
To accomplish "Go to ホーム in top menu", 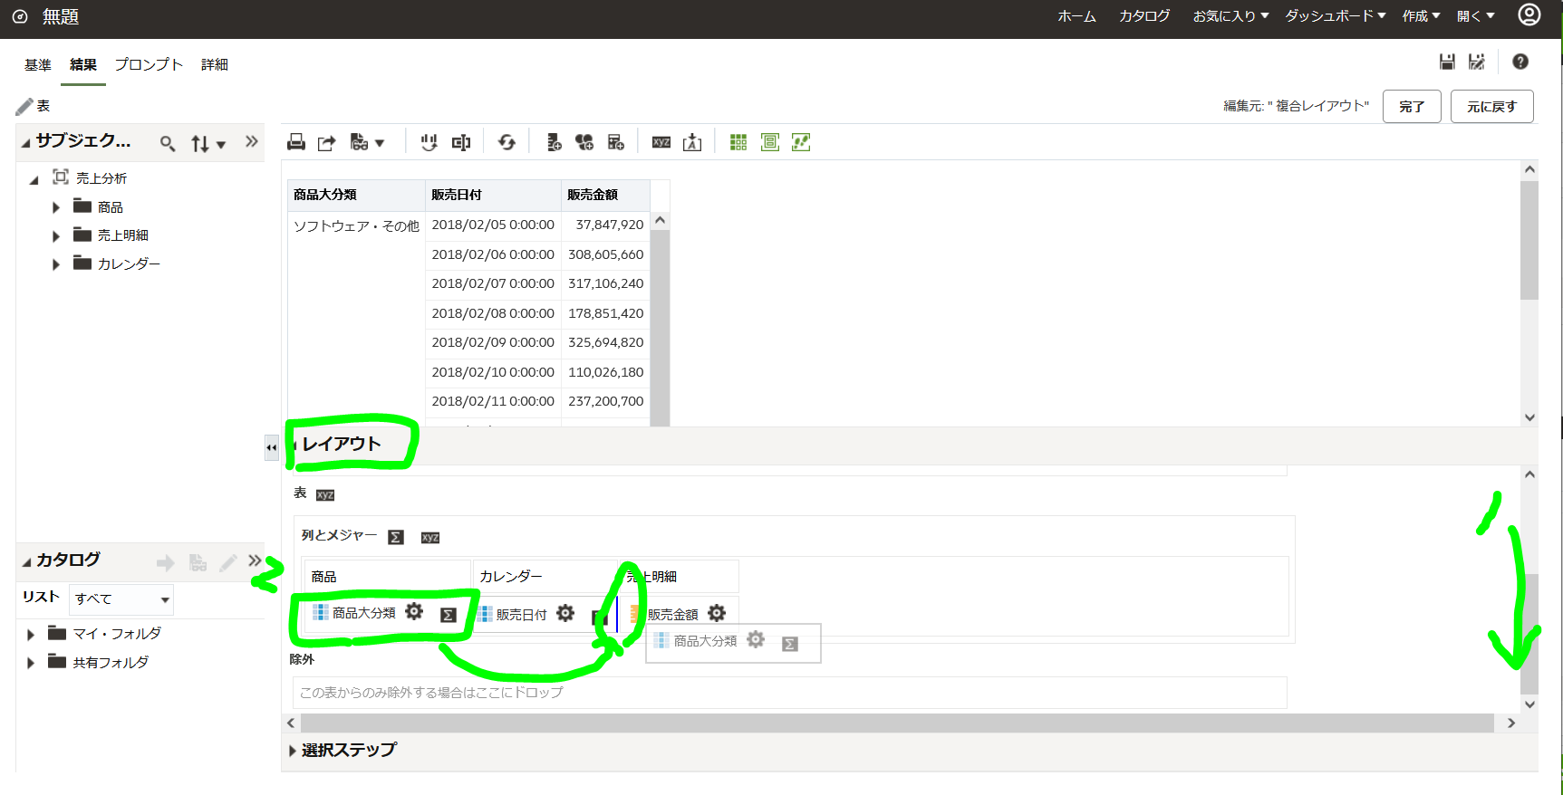I will tap(1076, 16).
